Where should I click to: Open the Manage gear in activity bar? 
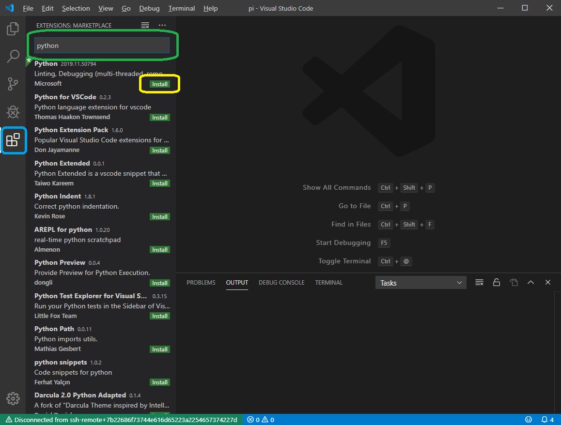click(13, 398)
